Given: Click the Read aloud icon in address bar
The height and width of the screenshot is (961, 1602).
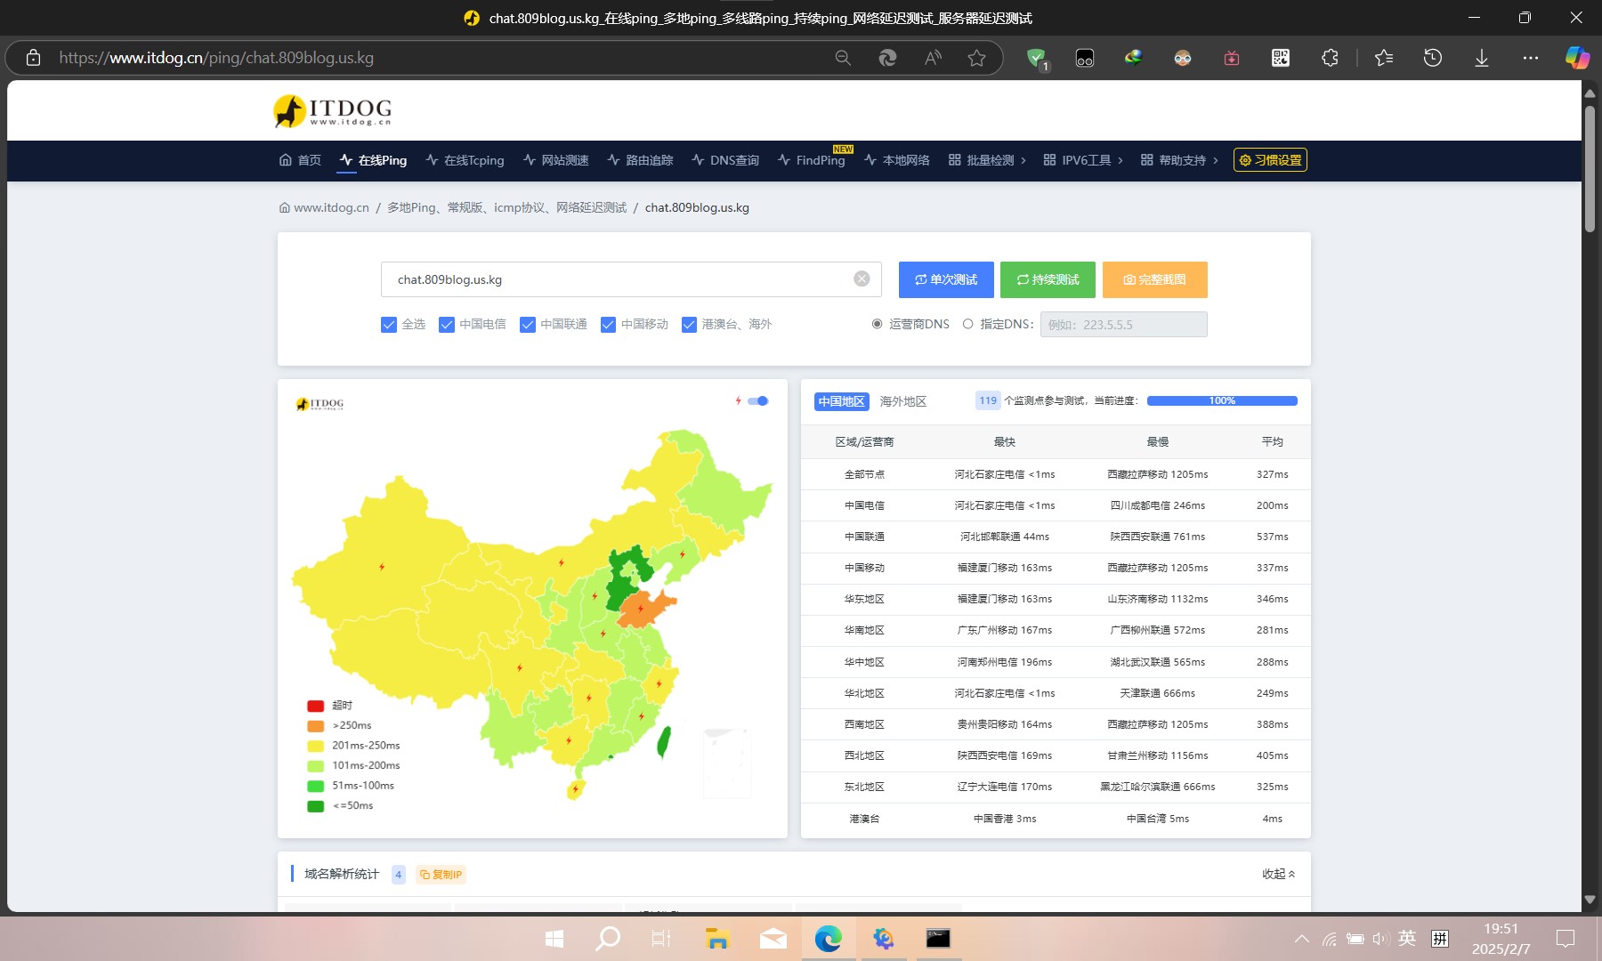Looking at the screenshot, I should pyautogui.click(x=933, y=58).
